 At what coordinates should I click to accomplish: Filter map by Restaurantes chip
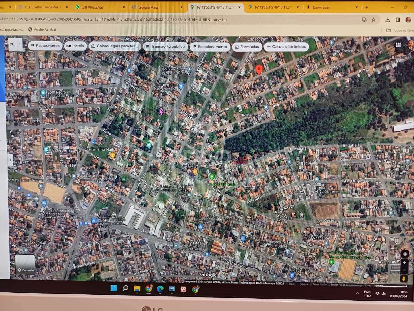click(x=45, y=46)
